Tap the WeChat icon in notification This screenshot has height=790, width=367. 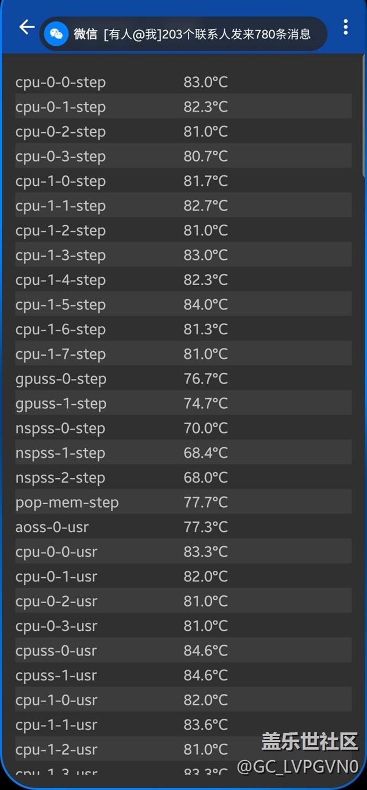56,34
